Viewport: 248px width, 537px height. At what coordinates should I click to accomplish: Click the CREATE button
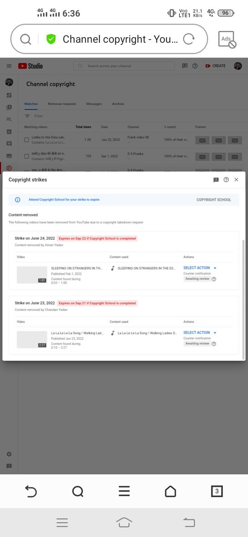[215, 66]
